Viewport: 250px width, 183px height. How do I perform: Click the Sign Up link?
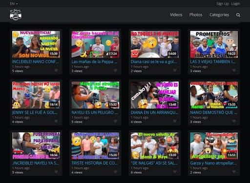pos(223,4)
